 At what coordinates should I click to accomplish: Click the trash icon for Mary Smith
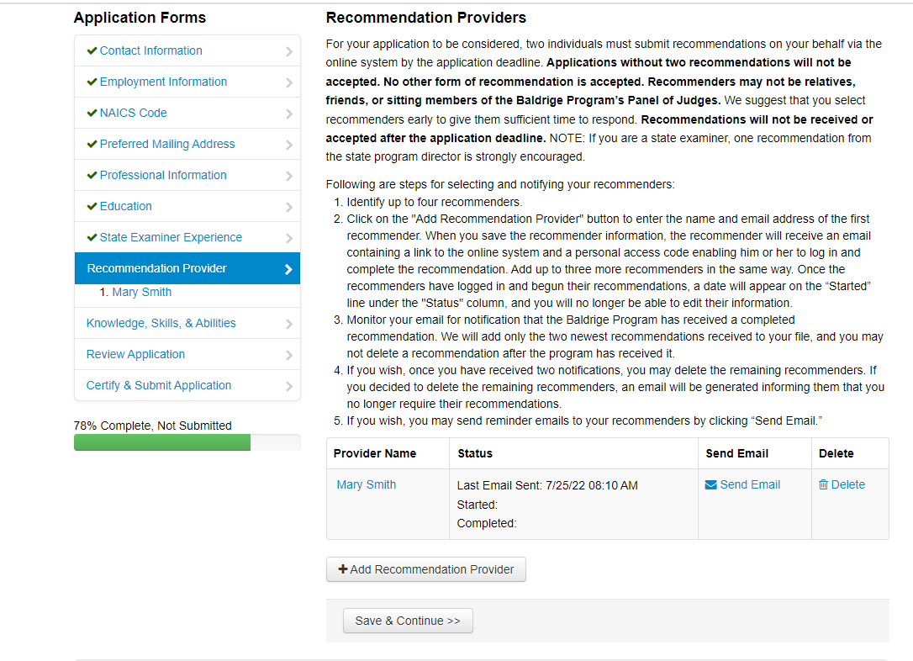click(823, 485)
